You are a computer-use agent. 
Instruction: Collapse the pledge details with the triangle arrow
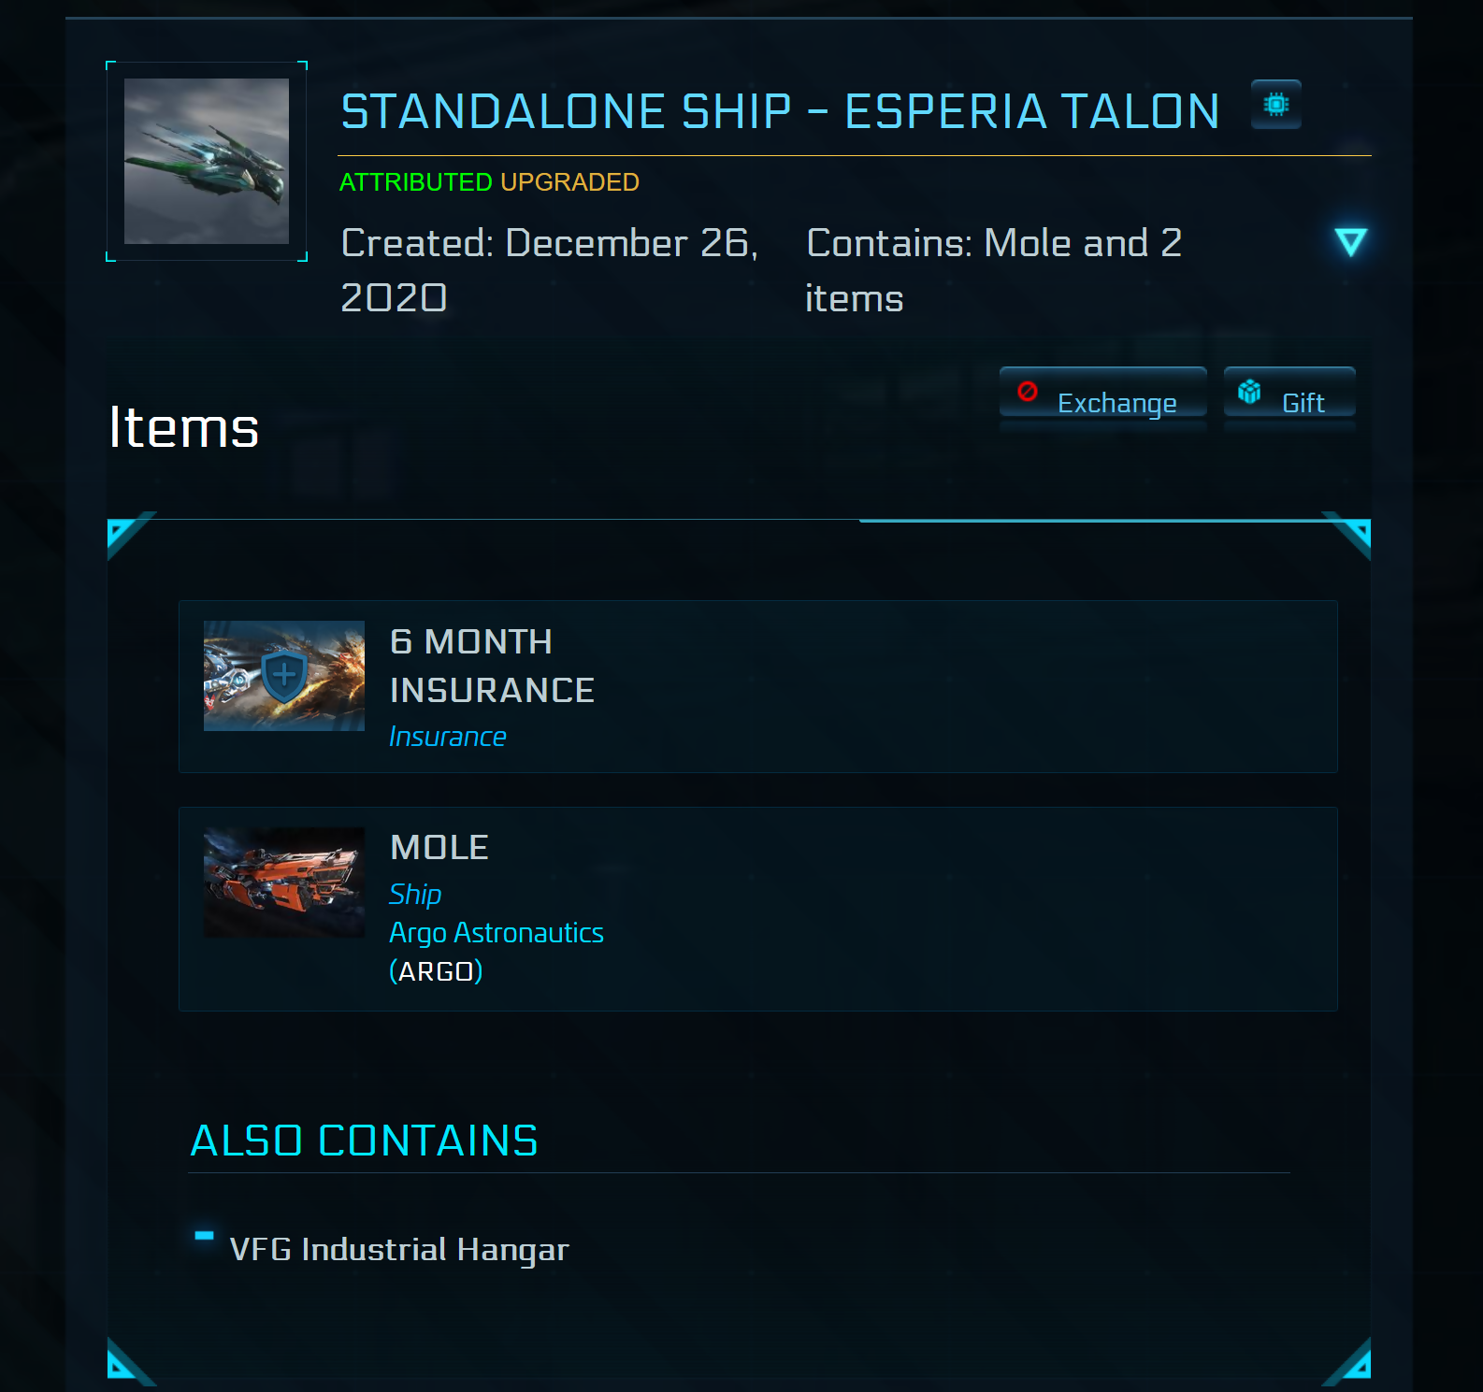tap(1350, 242)
